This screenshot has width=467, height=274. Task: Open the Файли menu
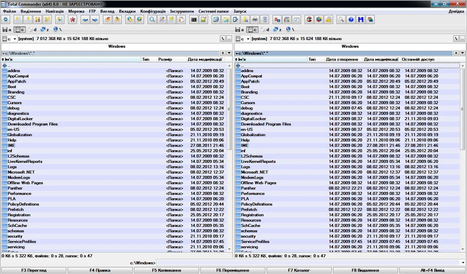click(x=9, y=11)
